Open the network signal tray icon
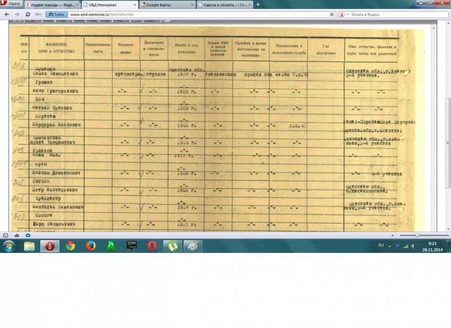This screenshot has width=451, height=328. click(x=405, y=246)
